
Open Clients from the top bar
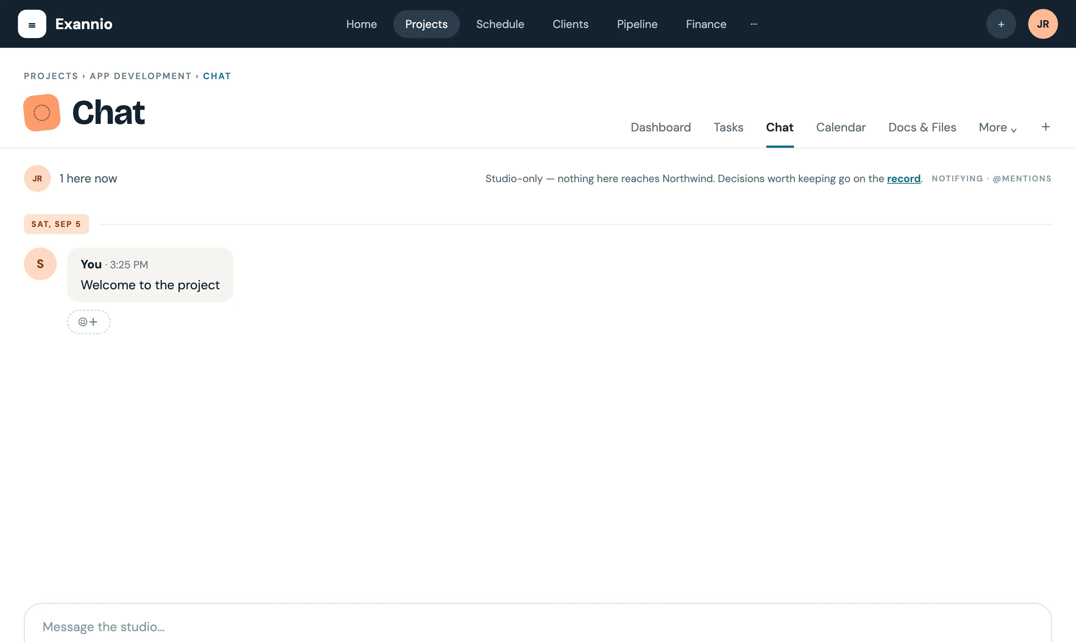point(570,24)
